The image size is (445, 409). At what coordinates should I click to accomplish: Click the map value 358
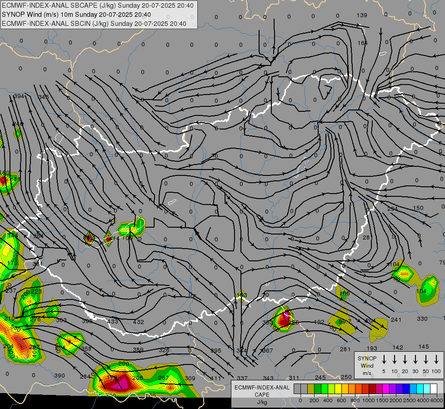(86, 349)
